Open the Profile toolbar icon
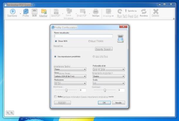Screen dimensions: 179x121 pyautogui.click(x=26, y=12)
